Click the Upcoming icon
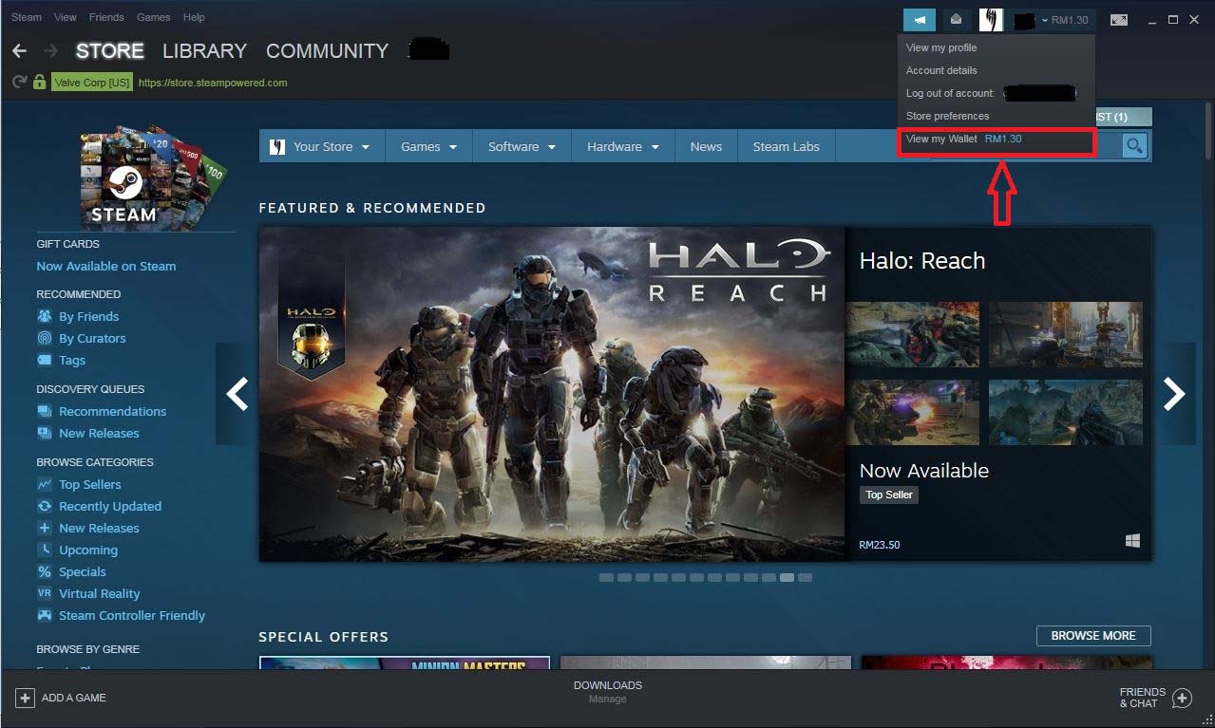1215x728 pixels. [x=45, y=550]
